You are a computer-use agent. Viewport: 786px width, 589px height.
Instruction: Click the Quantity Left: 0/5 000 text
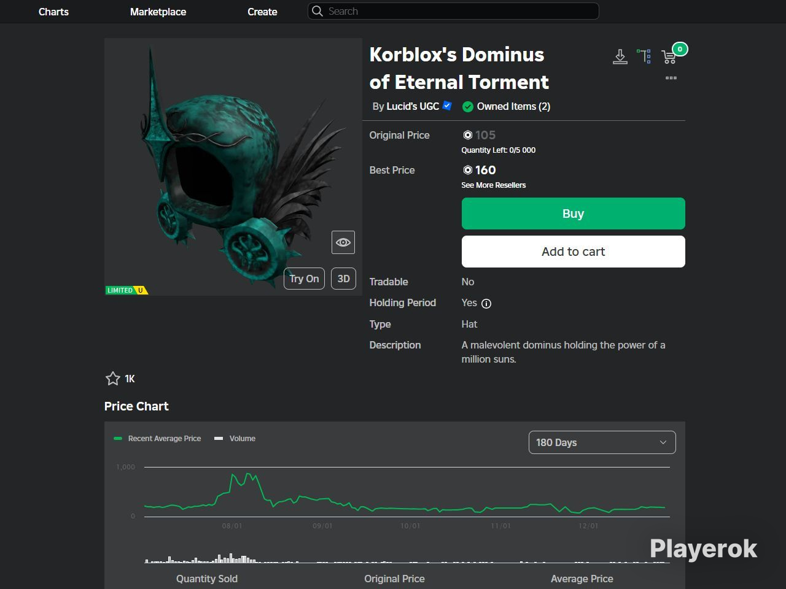[498, 150]
